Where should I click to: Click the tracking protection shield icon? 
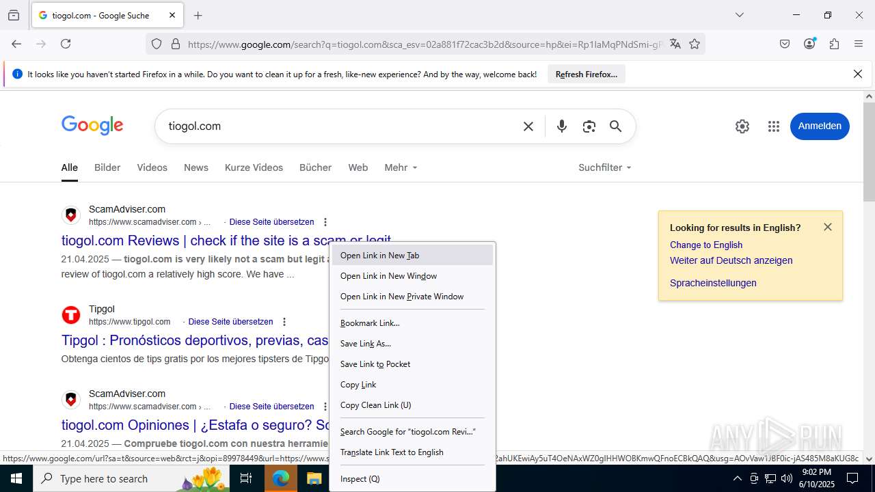tap(157, 44)
